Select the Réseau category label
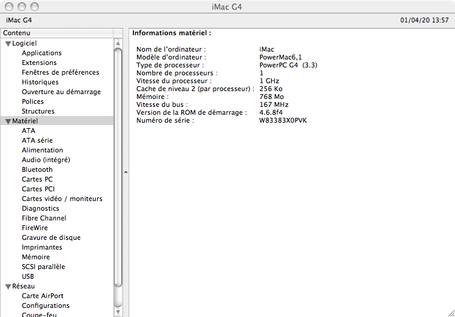The width and height of the screenshot is (455, 317). pyautogui.click(x=24, y=286)
